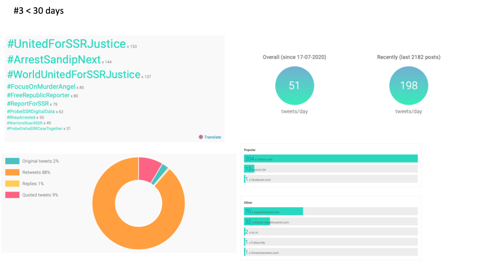The height and width of the screenshot is (265, 478).
Task: Open the #FreeRepublicReporter hashtag
Action: (38, 95)
